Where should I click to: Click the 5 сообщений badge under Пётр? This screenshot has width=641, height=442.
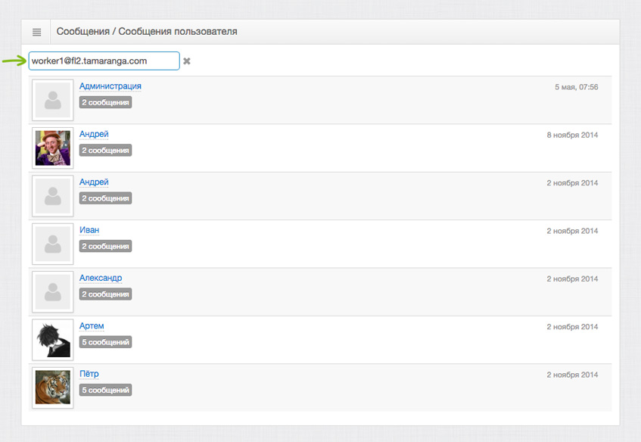pos(105,390)
